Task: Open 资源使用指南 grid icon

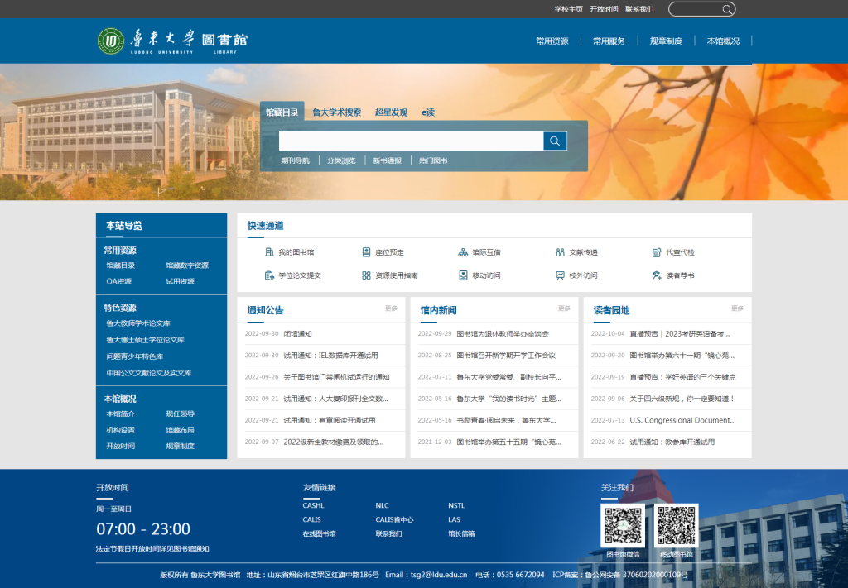Action: coord(366,275)
